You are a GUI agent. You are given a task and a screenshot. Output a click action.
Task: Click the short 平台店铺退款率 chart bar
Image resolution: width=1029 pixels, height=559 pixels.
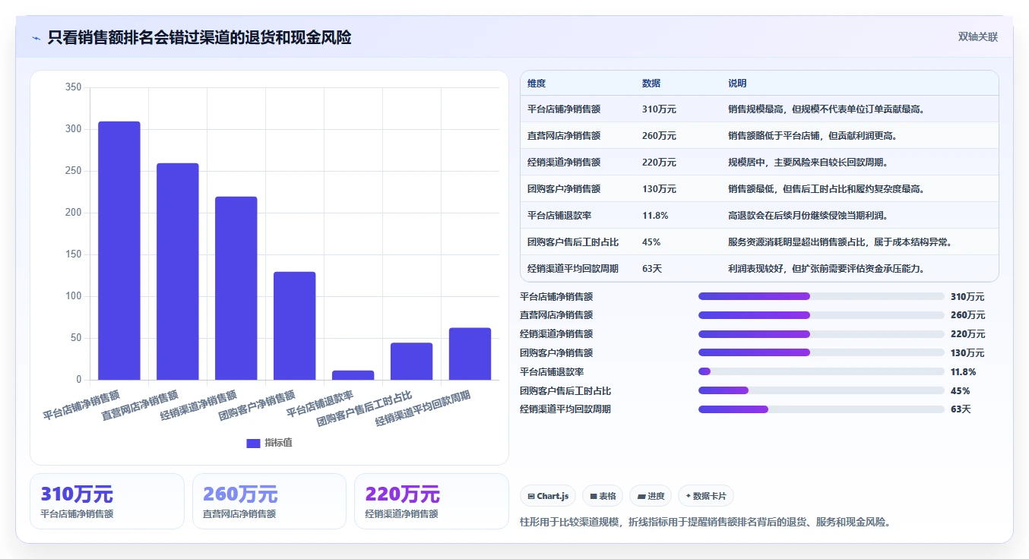[353, 375]
